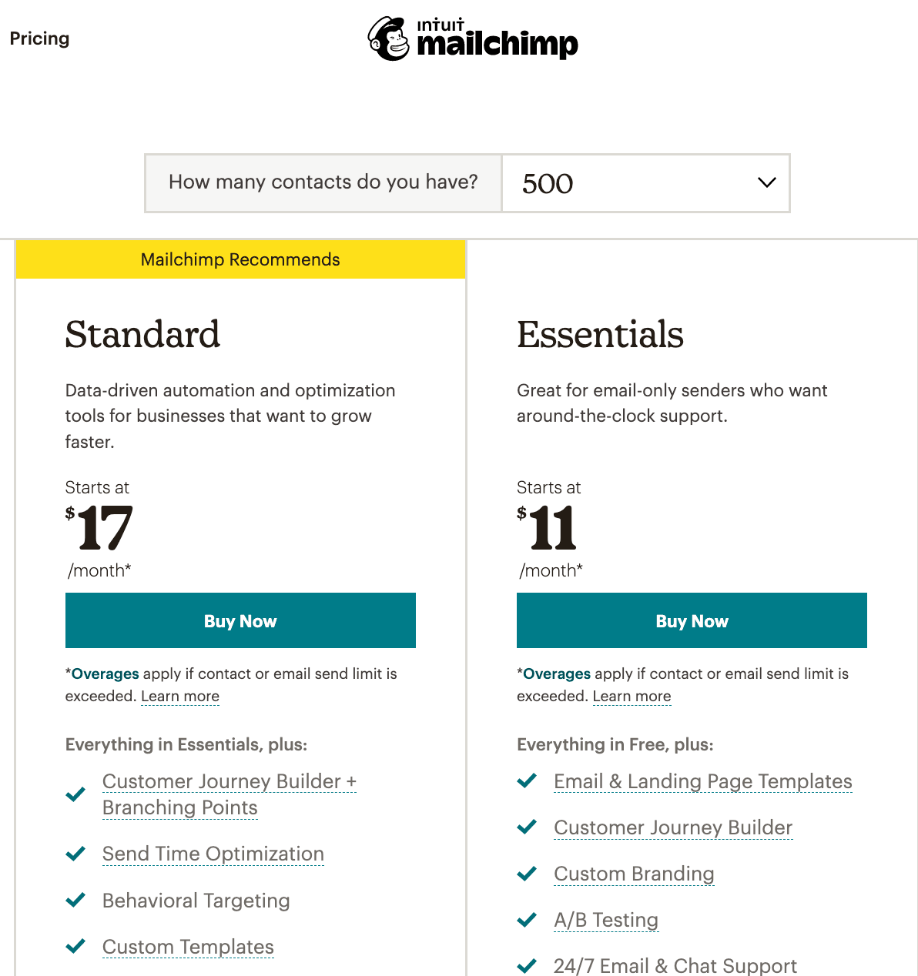This screenshot has width=918, height=976.
Task: Open the A/B Testing feature link
Action: click(x=606, y=920)
